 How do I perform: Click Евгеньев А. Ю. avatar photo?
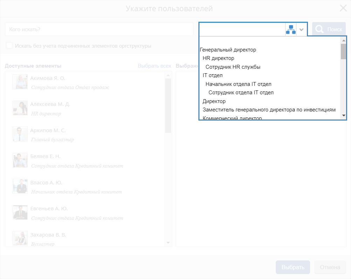click(20, 212)
